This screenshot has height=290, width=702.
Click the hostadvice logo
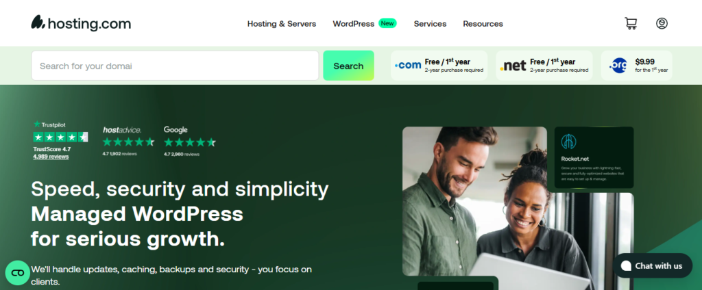pyautogui.click(x=122, y=130)
